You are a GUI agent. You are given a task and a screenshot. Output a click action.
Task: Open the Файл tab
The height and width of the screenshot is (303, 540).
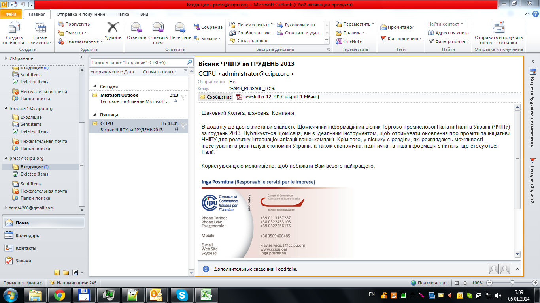click(11, 14)
